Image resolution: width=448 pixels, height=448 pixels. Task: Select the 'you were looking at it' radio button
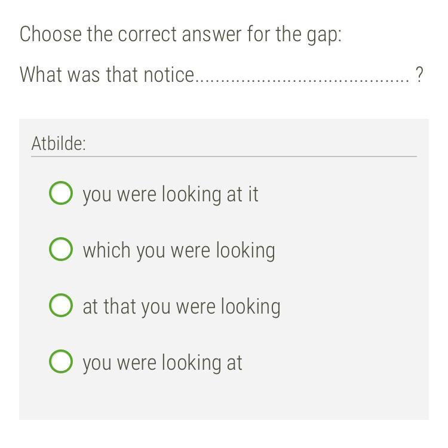[60, 194]
